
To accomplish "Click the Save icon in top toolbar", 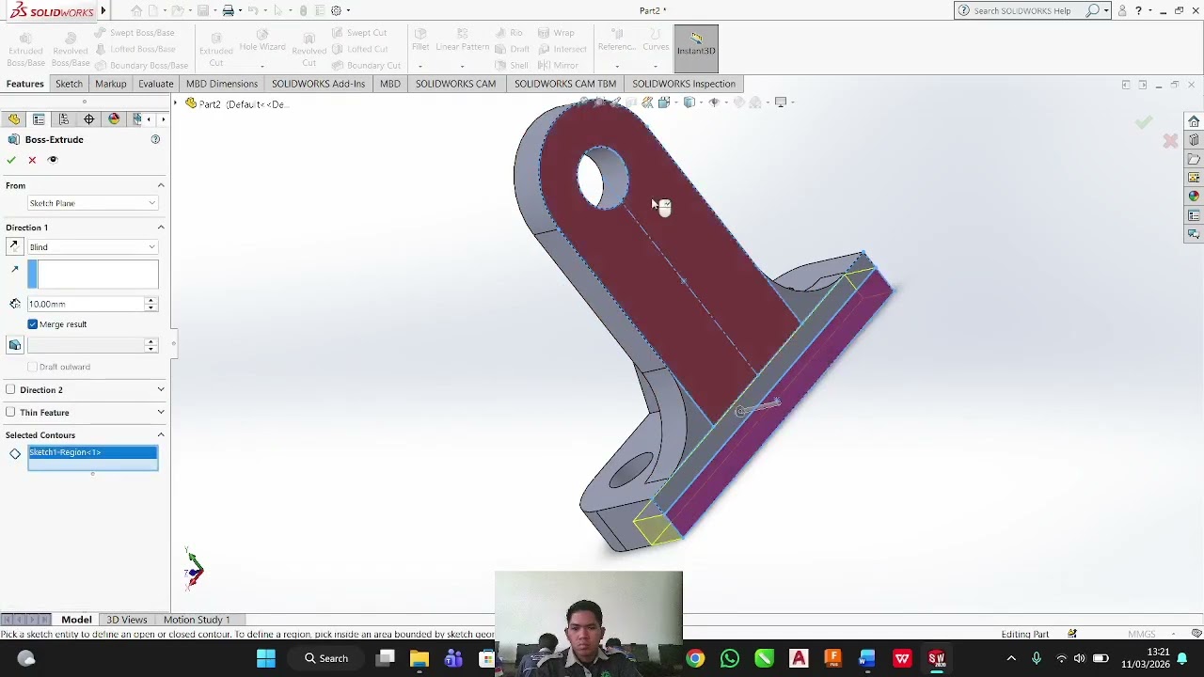I will pyautogui.click(x=203, y=10).
